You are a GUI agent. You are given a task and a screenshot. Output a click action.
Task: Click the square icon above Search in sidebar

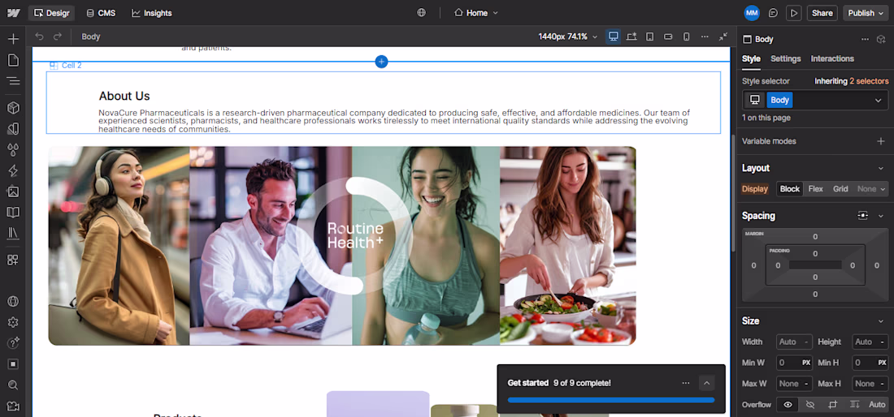(x=13, y=364)
